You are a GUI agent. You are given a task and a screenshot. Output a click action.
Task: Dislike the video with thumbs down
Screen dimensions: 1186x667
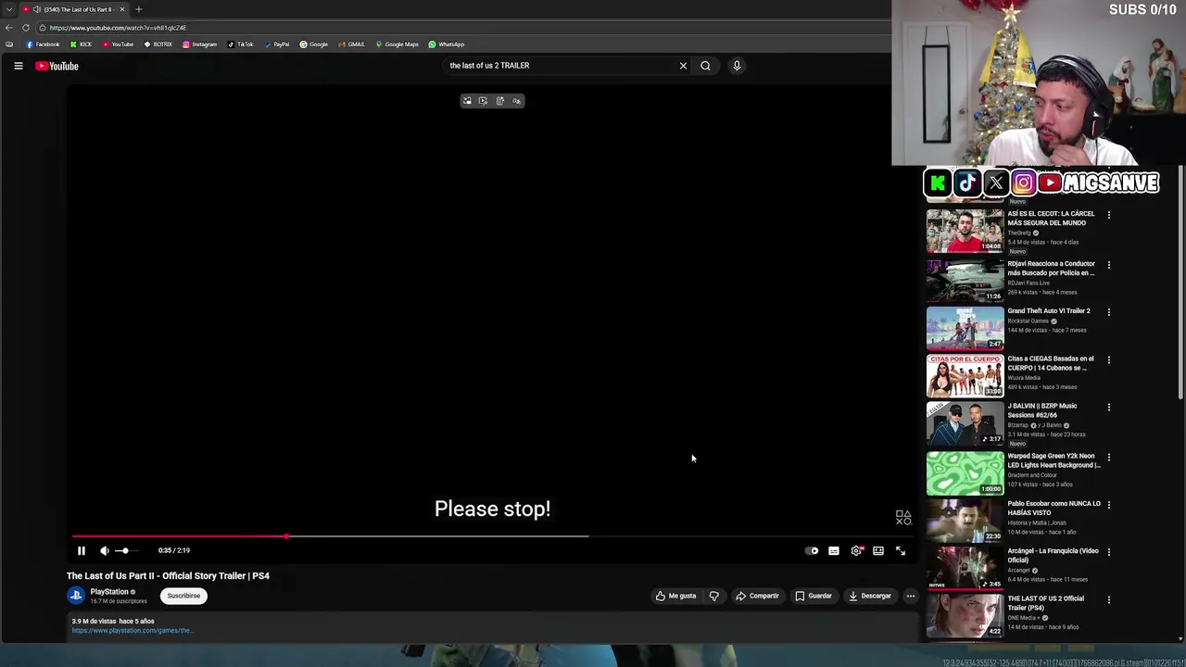(x=713, y=596)
